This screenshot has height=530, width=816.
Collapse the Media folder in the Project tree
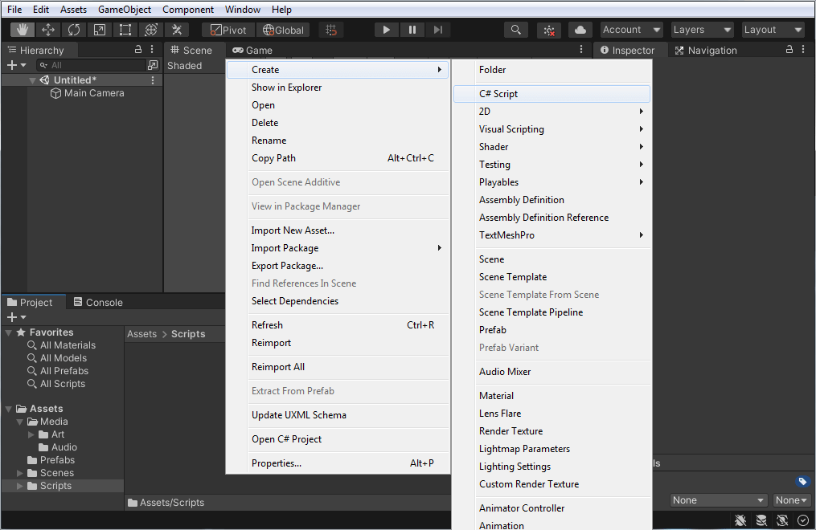18,421
